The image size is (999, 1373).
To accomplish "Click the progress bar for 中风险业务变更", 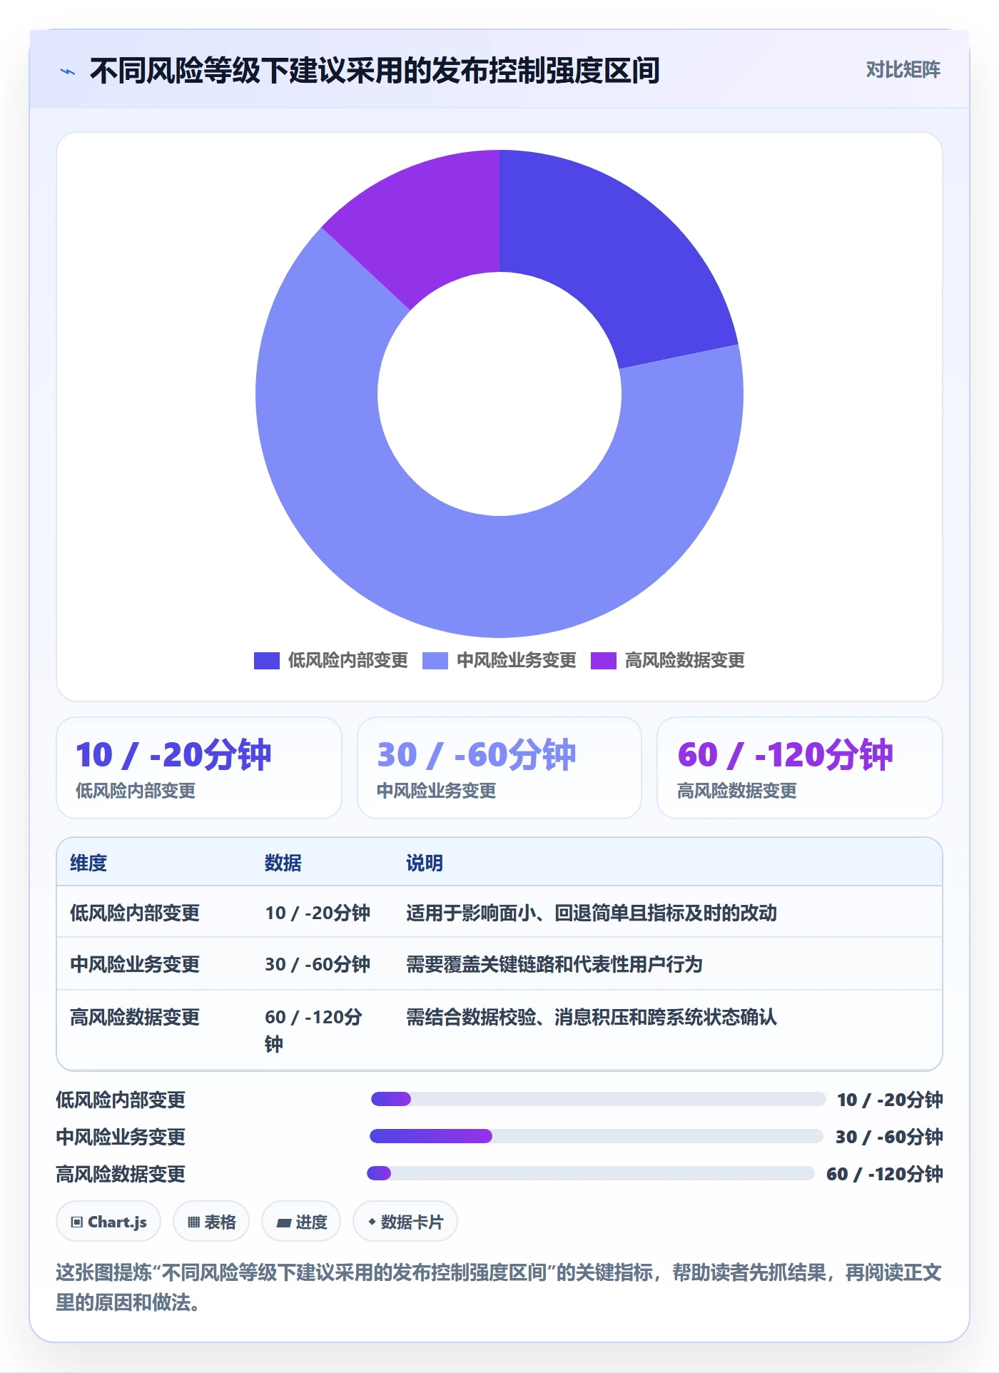I will pyautogui.click(x=597, y=1136).
